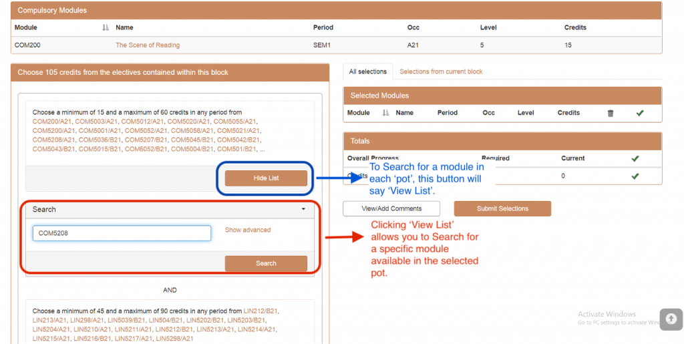Click the scroll-to-top arrow button

(x=671, y=319)
